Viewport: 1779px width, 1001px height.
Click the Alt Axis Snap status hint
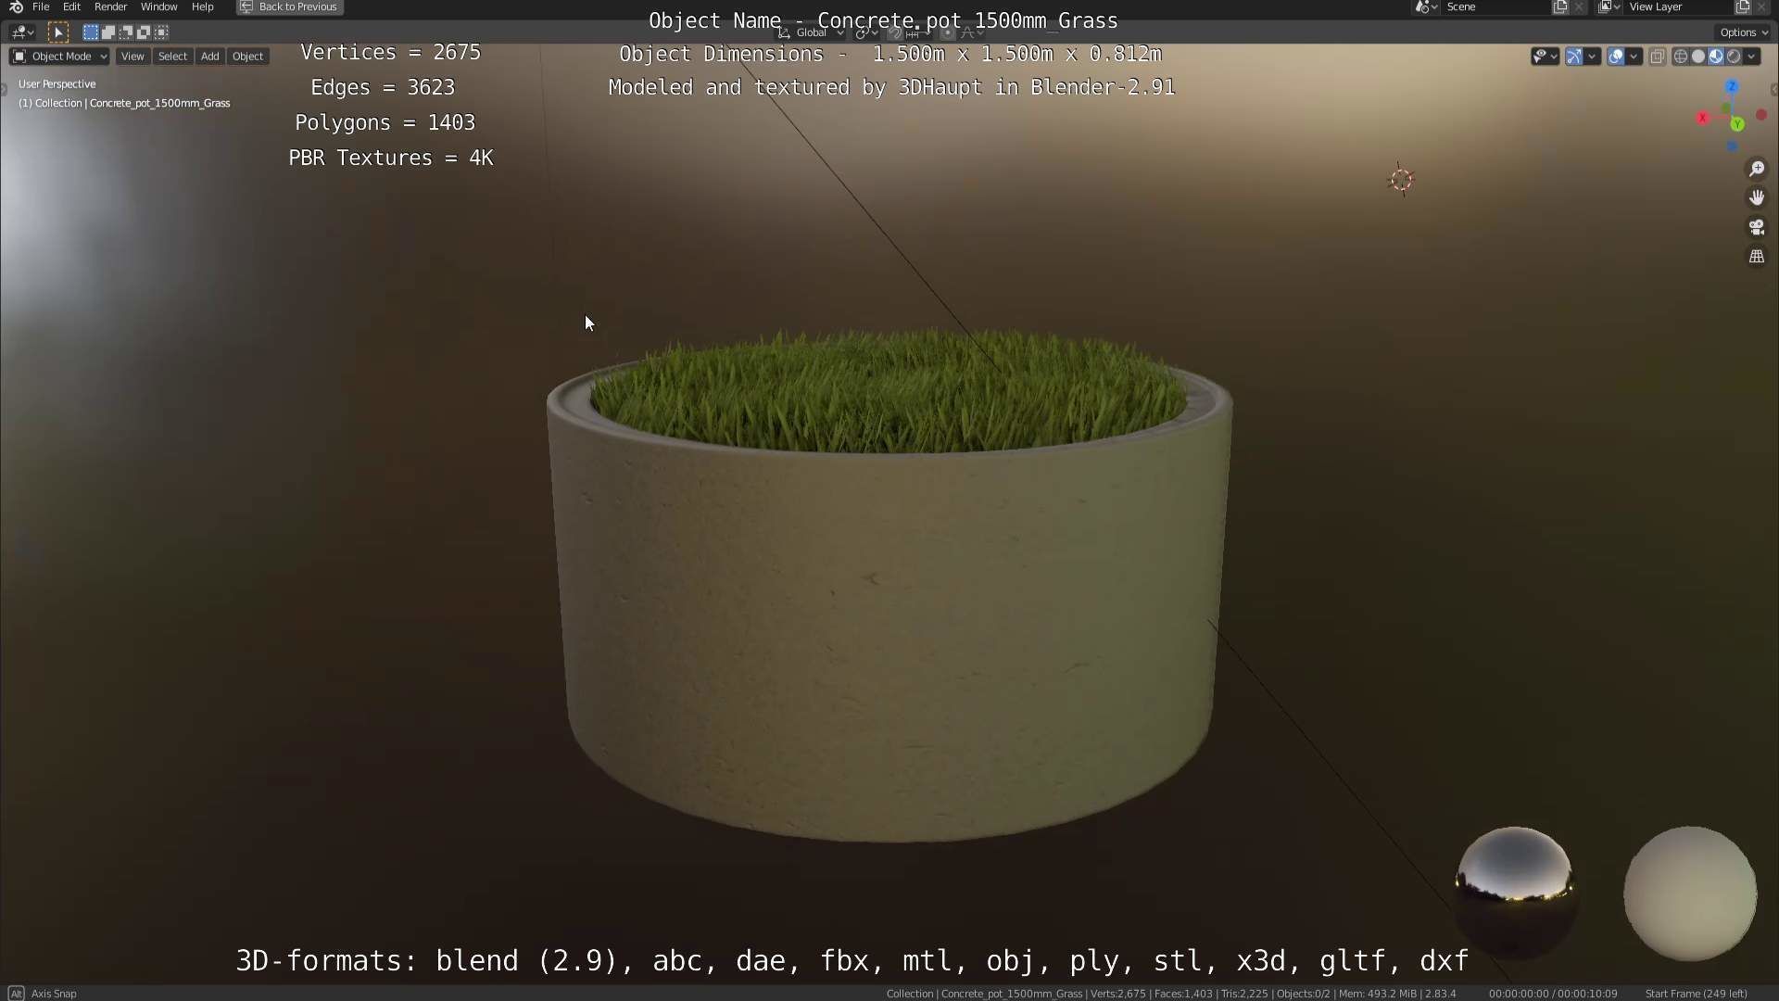pos(44,994)
